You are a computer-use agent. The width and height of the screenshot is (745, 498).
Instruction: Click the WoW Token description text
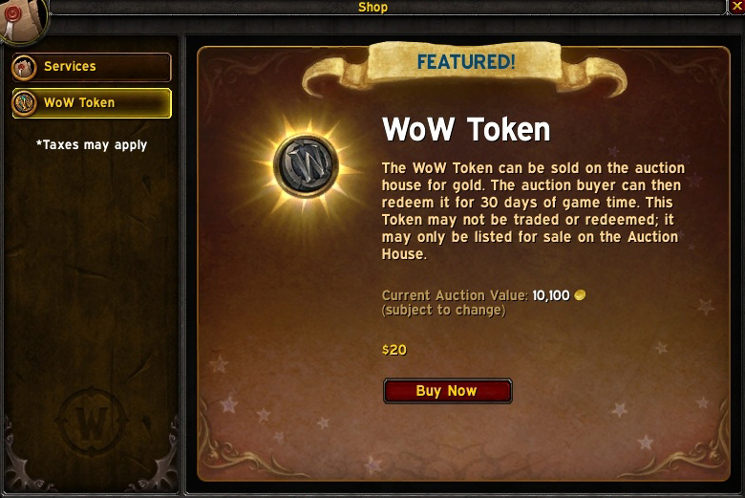[533, 210]
